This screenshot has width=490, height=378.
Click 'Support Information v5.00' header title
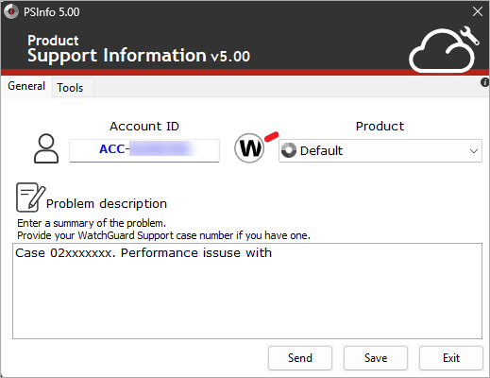click(x=139, y=56)
